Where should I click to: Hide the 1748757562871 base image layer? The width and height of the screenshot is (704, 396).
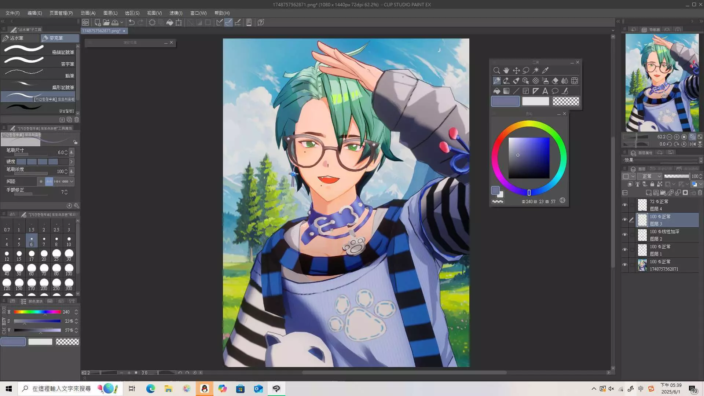pos(625,265)
